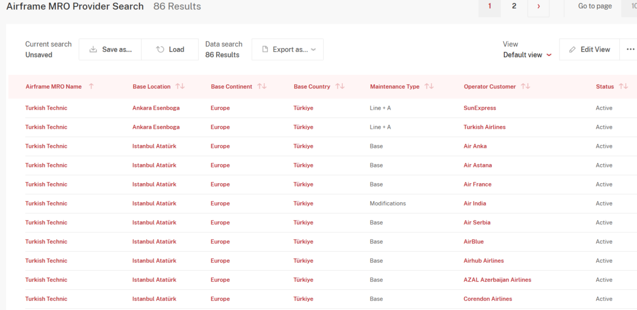This screenshot has width=637, height=310.
Task: Open the Edit View button
Action: coord(589,49)
